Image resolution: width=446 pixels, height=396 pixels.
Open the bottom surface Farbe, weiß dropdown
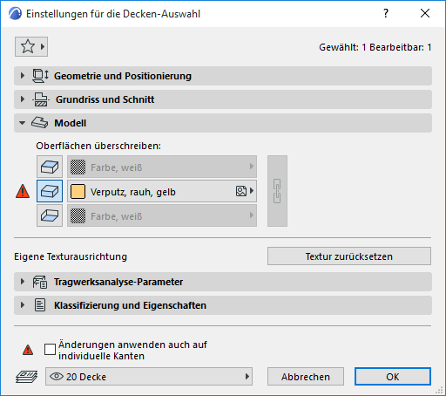pos(162,215)
